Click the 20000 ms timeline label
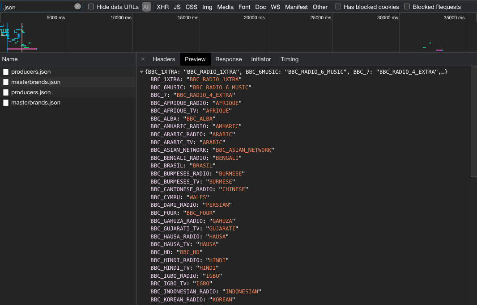Viewport: 477px width, 305px height. pos(254,17)
